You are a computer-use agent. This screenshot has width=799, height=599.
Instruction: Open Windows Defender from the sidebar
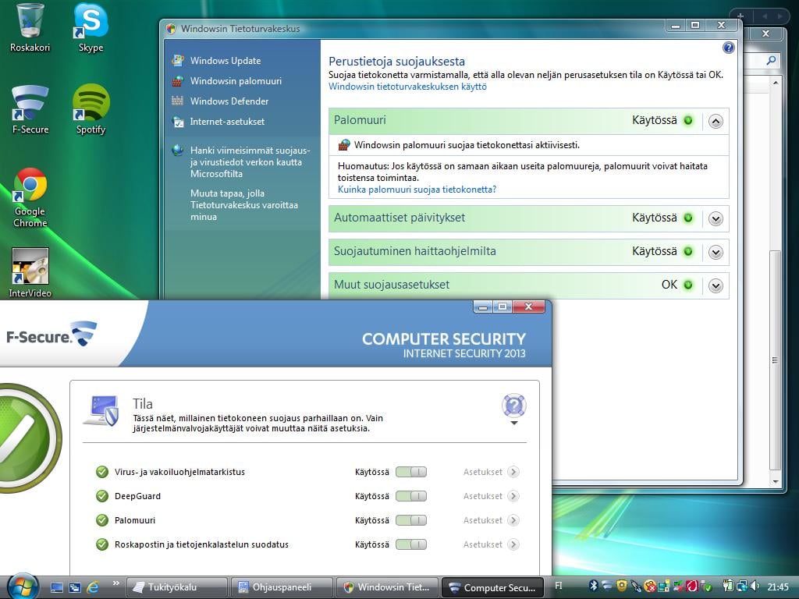[229, 101]
